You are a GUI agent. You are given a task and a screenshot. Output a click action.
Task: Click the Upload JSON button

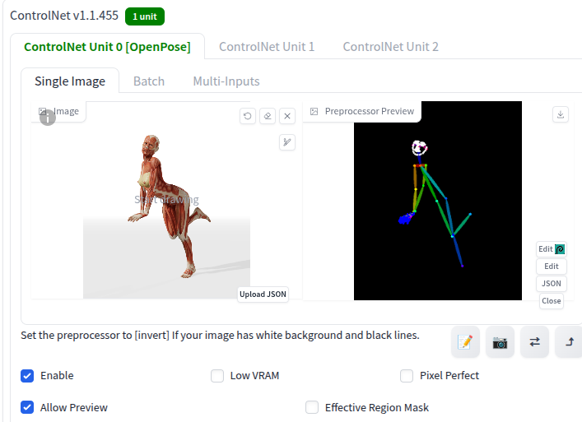pyautogui.click(x=263, y=294)
